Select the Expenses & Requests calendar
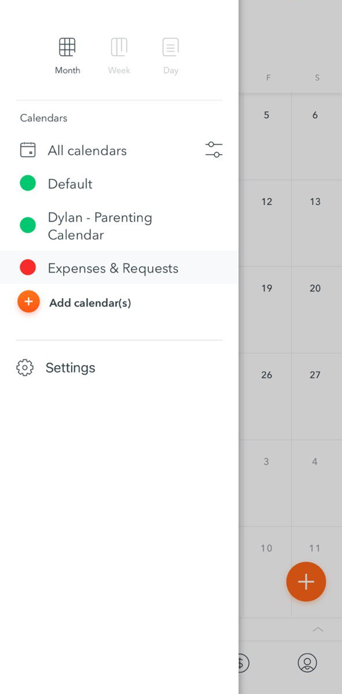This screenshot has height=694, width=342. tap(113, 268)
